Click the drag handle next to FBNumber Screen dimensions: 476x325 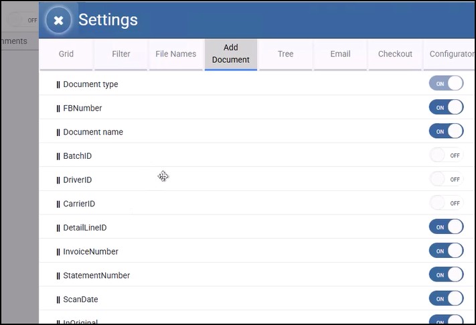pyautogui.click(x=58, y=108)
